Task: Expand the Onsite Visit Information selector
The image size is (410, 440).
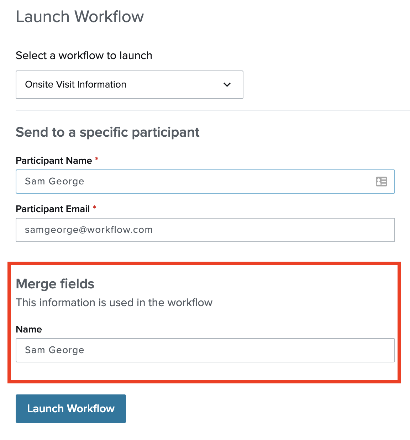Action: click(130, 85)
